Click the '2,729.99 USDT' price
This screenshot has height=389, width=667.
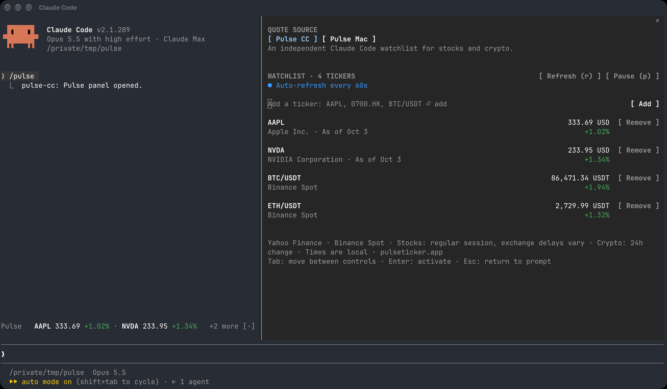582,206
